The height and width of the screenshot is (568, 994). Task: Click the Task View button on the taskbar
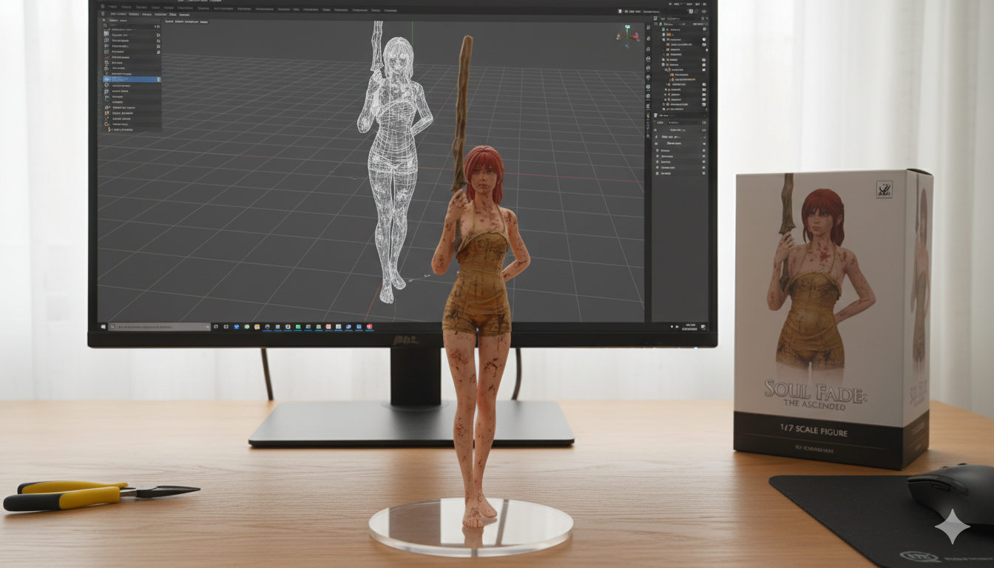(216, 327)
